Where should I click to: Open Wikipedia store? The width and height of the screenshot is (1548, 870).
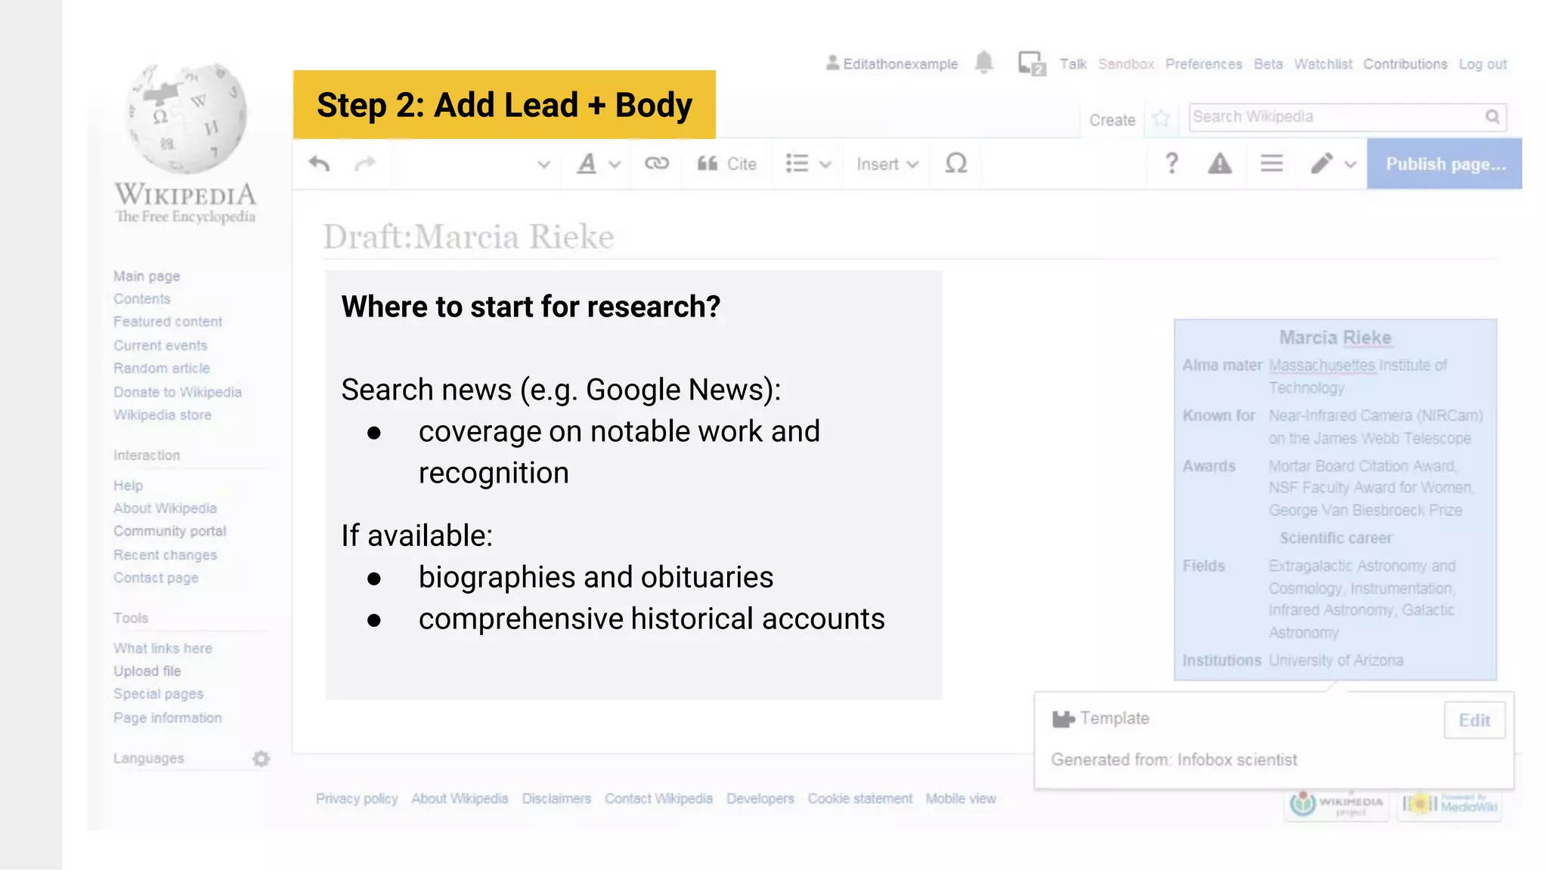click(x=163, y=415)
